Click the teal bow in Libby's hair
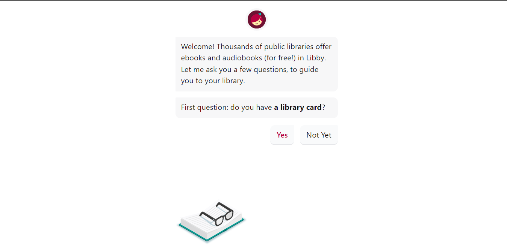This screenshot has width=507, height=250. point(259,14)
